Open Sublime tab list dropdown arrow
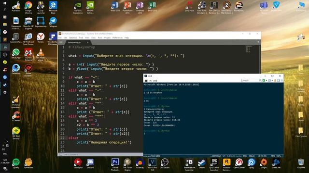 [258, 42]
